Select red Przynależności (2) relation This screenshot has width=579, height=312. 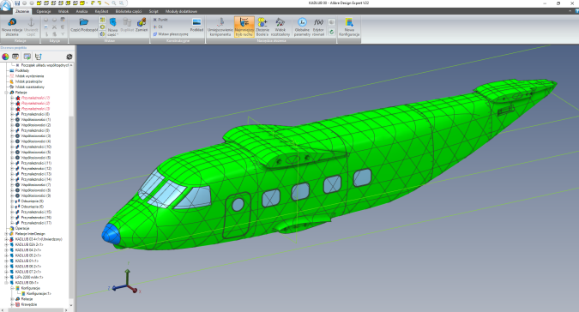pyautogui.click(x=35, y=103)
